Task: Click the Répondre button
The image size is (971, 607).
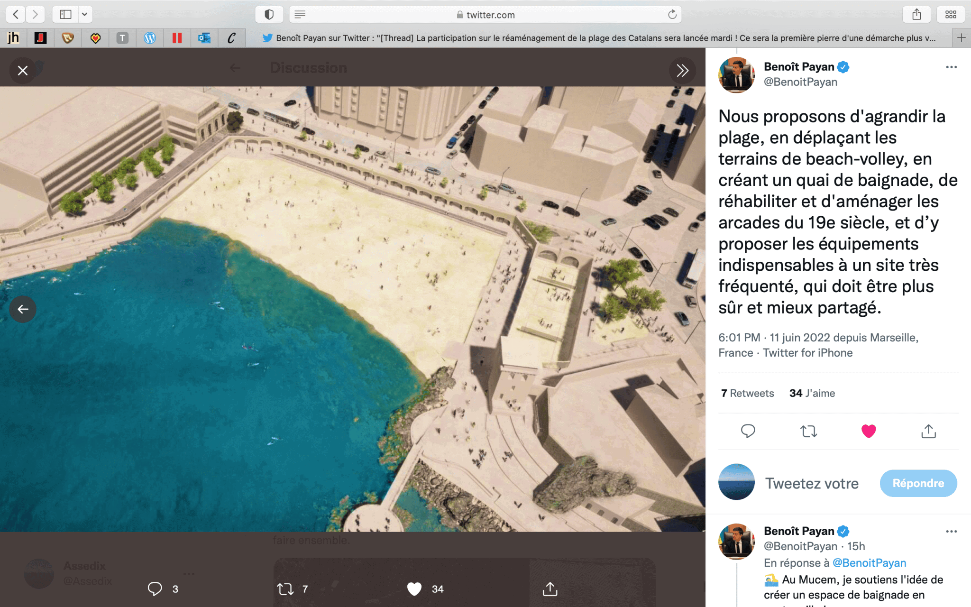Action: 918,483
